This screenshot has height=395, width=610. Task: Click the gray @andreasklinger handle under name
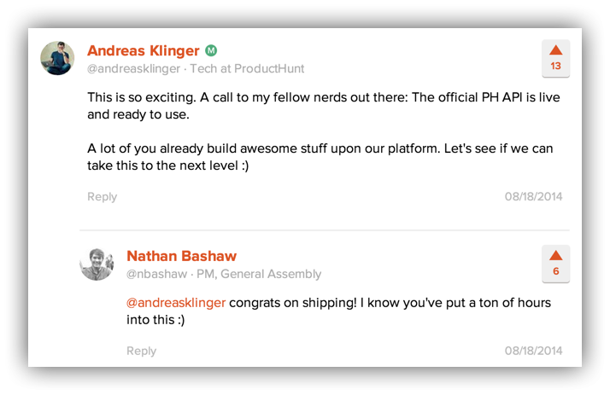(135, 69)
